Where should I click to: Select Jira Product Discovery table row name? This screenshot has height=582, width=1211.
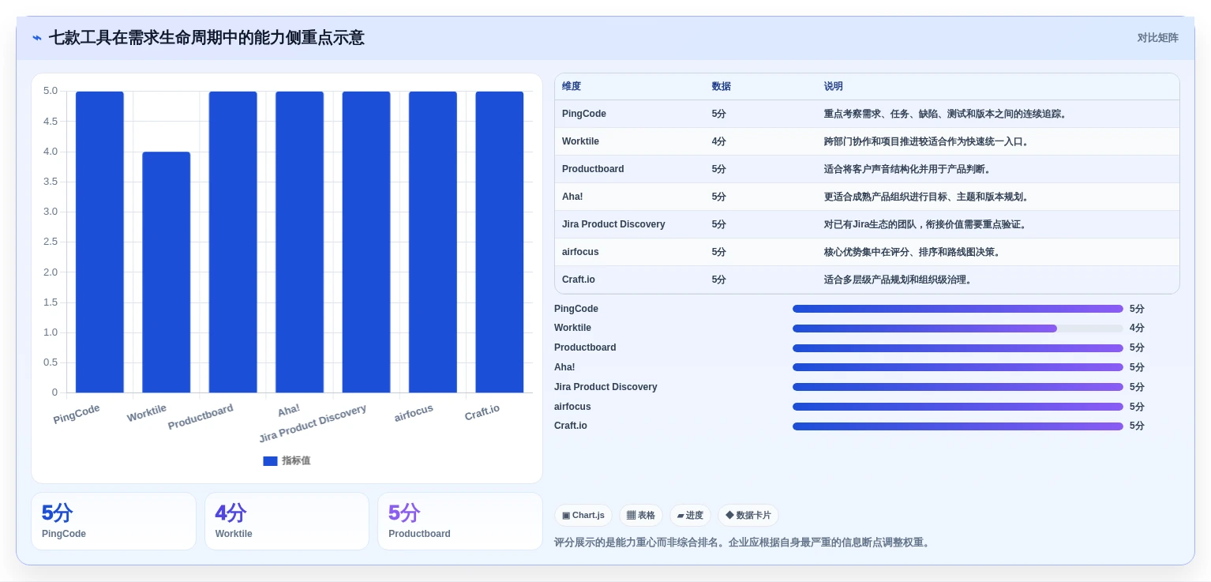coord(613,224)
